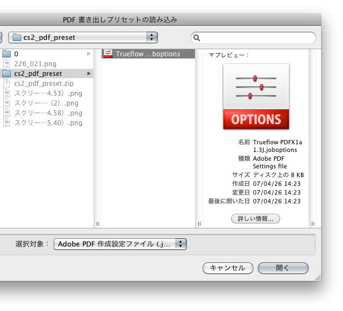Click the folder icon beside 0
This screenshot has height=311, width=343.
coord(7,54)
